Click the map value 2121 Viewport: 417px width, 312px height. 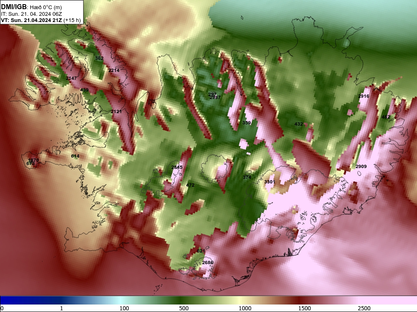[116, 111]
